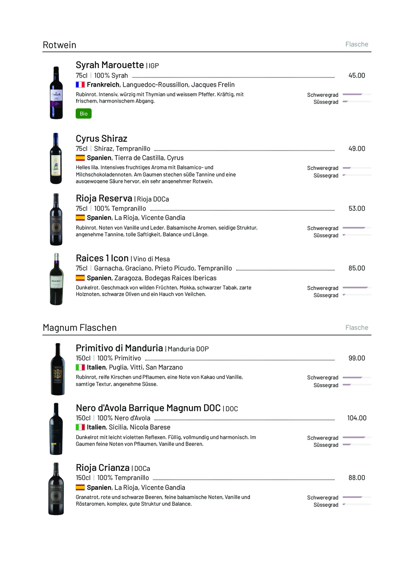The height and width of the screenshot is (582, 414).
Task: Click the Italian flag in the Primitivo di Manduria entry
Action: (80, 368)
